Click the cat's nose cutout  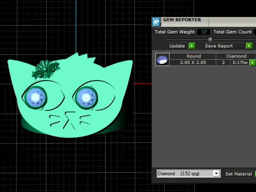(x=70, y=120)
